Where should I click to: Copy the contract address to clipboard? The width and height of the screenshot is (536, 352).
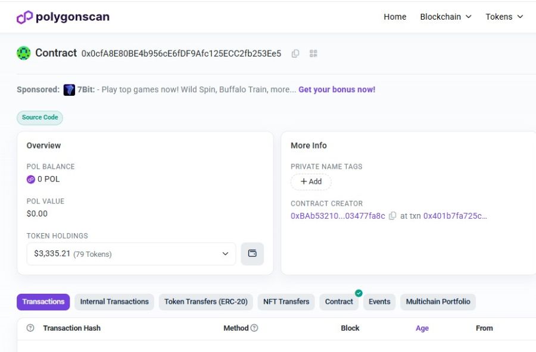(x=295, y=54)
